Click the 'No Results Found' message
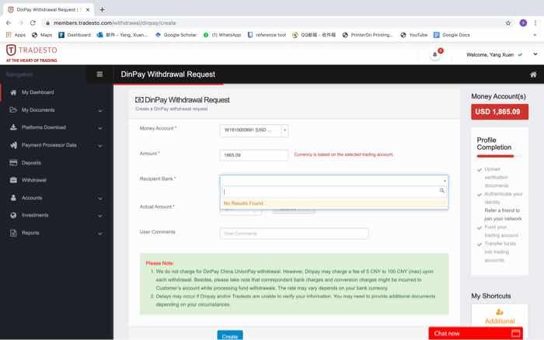 [243, 203]
